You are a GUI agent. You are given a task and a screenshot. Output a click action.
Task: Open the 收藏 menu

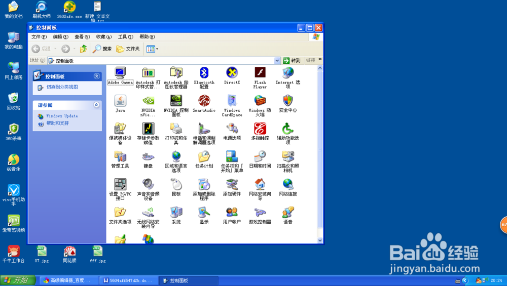click(104, 37)
